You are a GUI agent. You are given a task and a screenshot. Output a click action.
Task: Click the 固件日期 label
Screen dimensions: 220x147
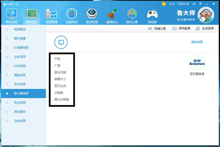[x=60, y=72]
